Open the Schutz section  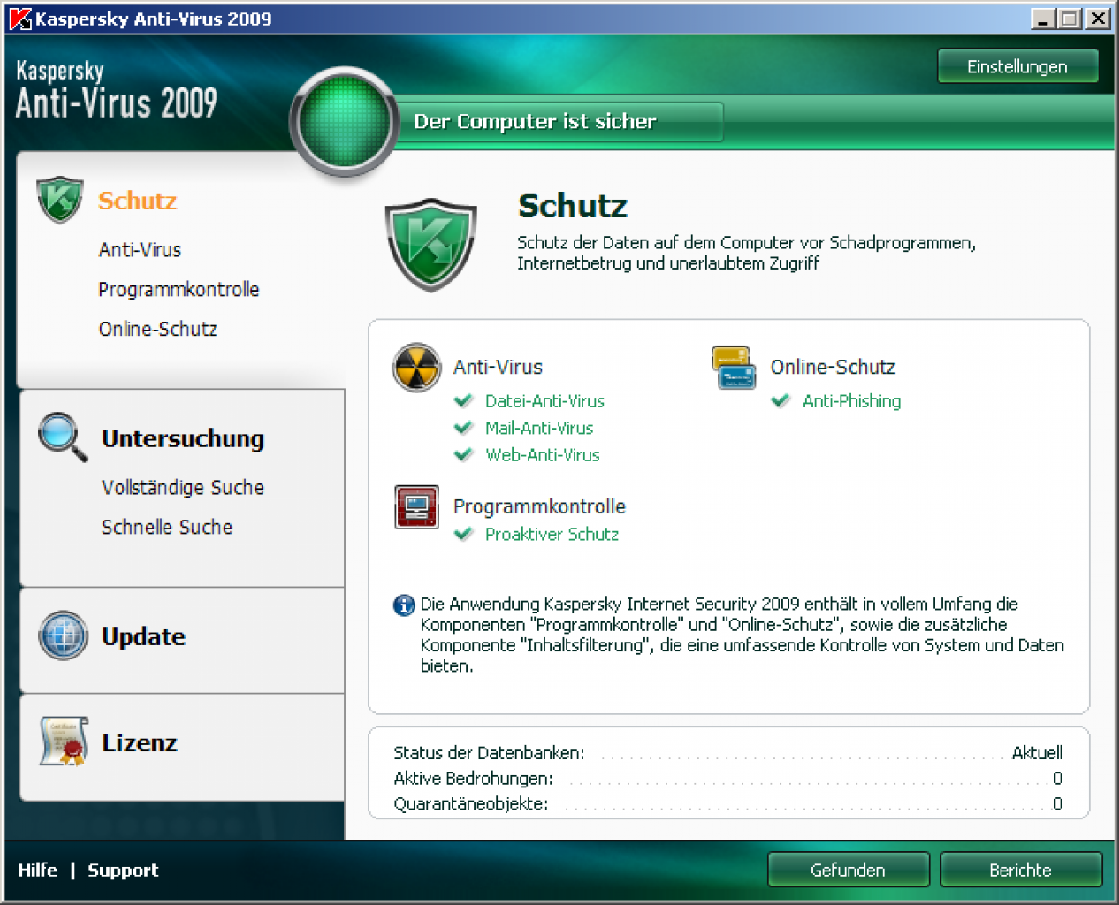pos(137,201)
